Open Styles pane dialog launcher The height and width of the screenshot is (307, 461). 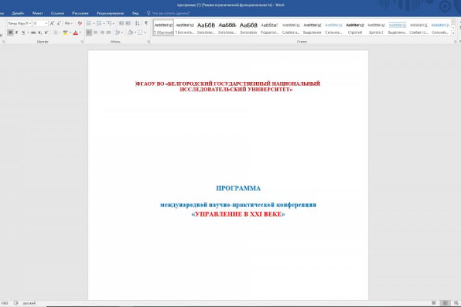(455, 42)
